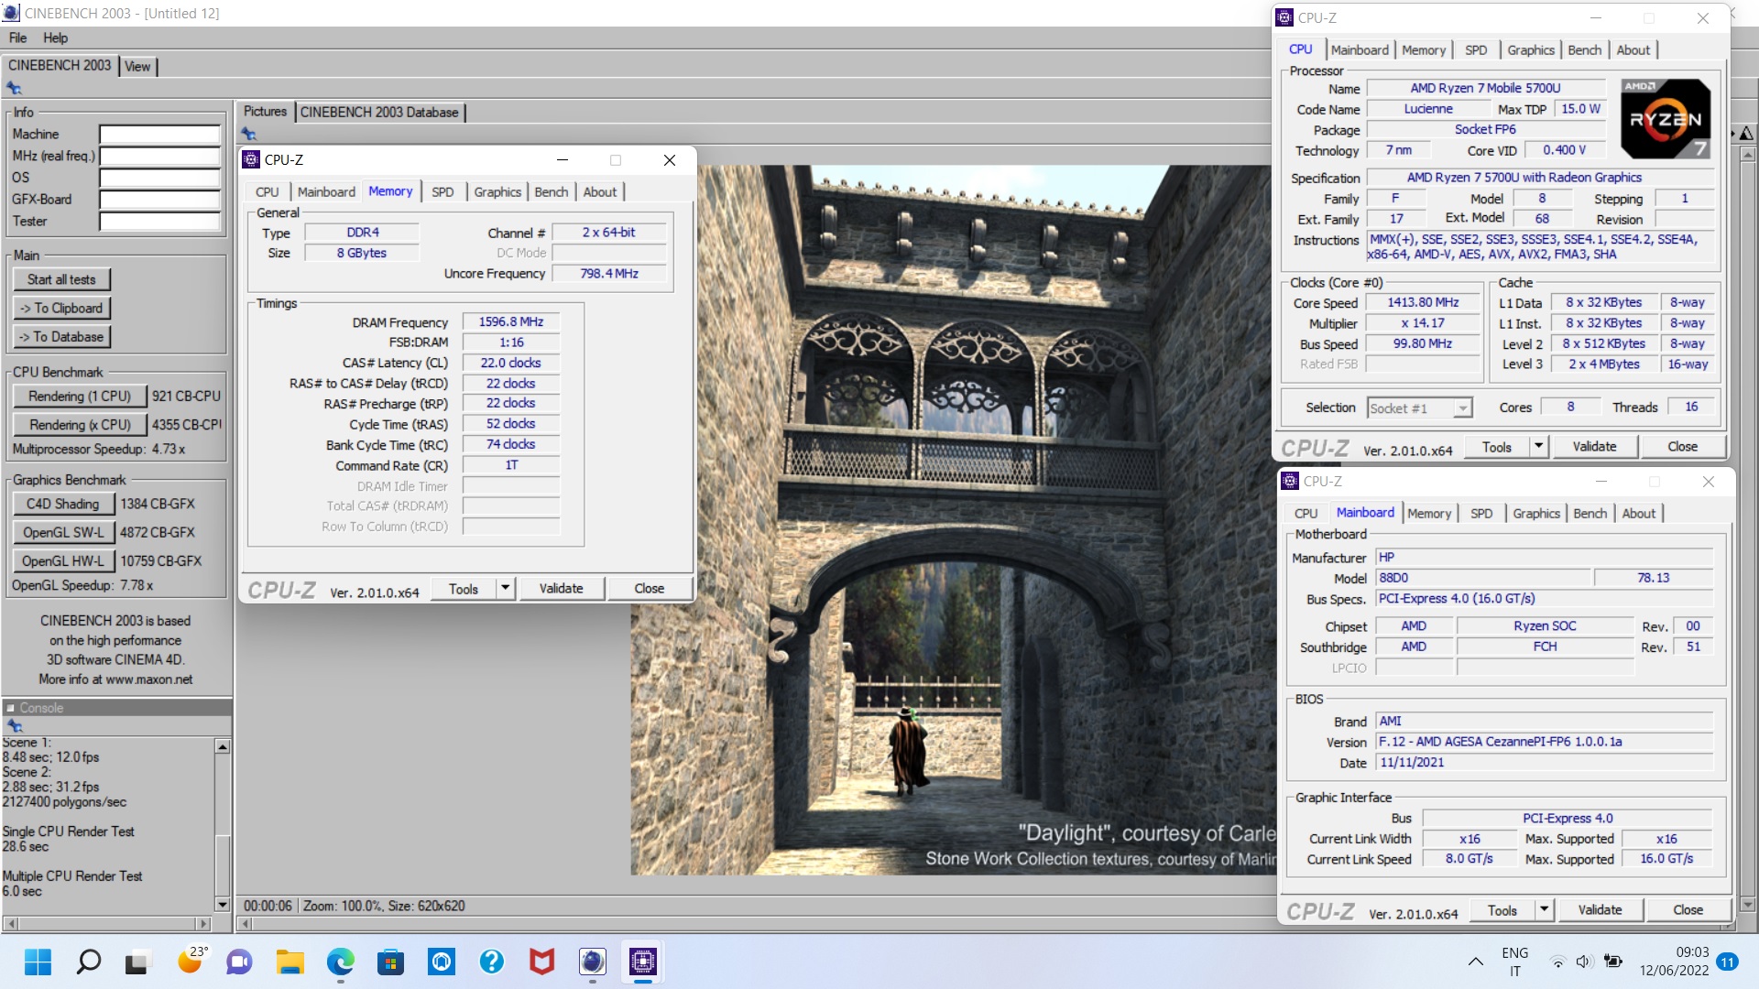The width and height of the screenshot is (1759, 989).
Task: Click Console scrollbar up arrow
Action: point(222,746)
